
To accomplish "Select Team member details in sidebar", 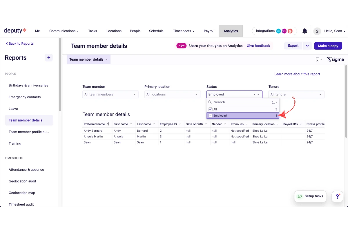I will pos(29,120).
